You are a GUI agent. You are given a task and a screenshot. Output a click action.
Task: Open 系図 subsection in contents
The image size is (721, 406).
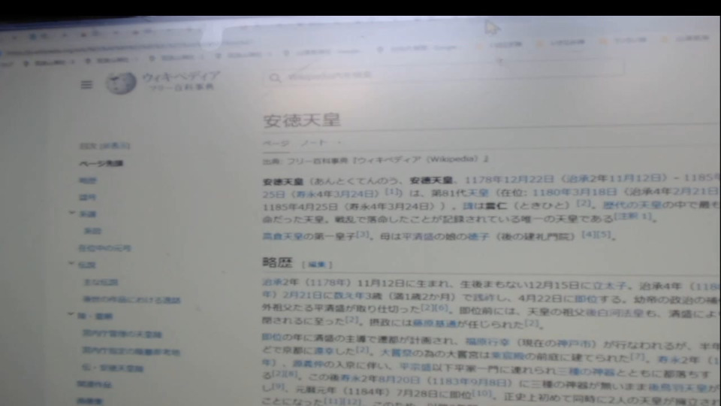92,231
